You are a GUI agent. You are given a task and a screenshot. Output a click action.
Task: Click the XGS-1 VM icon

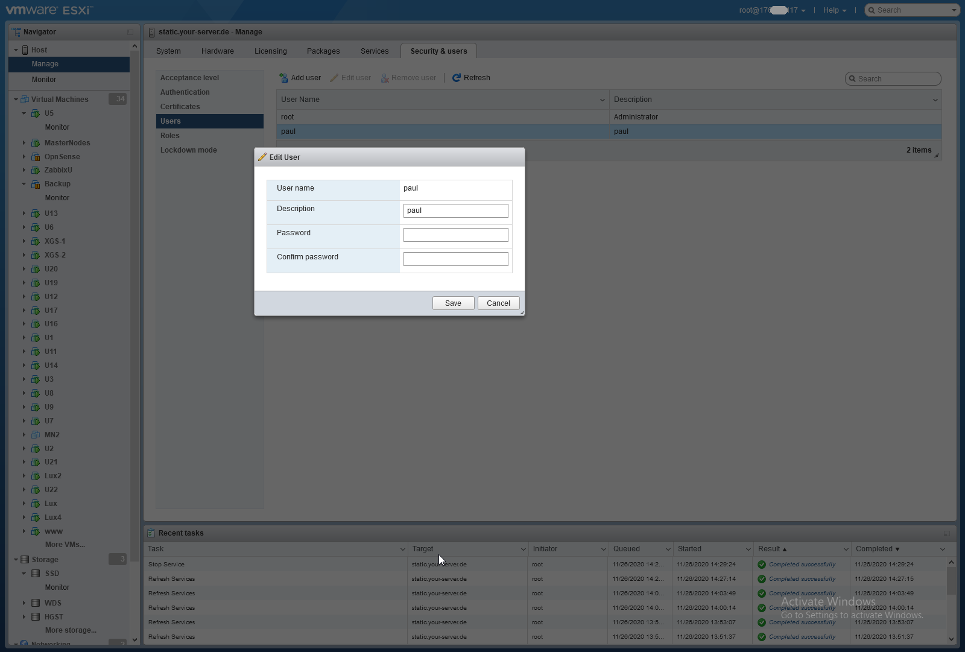tap(36, 241)
